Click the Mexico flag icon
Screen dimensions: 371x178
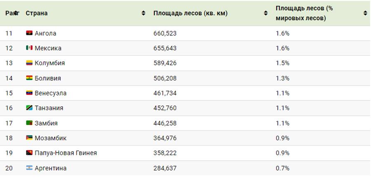coord(29,48)
